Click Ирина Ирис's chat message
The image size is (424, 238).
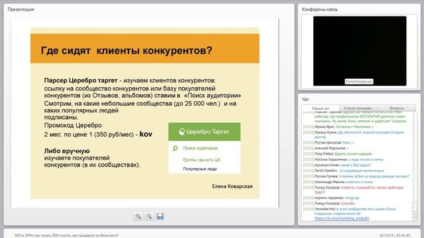pyautogui.click(x=338, y=126)
